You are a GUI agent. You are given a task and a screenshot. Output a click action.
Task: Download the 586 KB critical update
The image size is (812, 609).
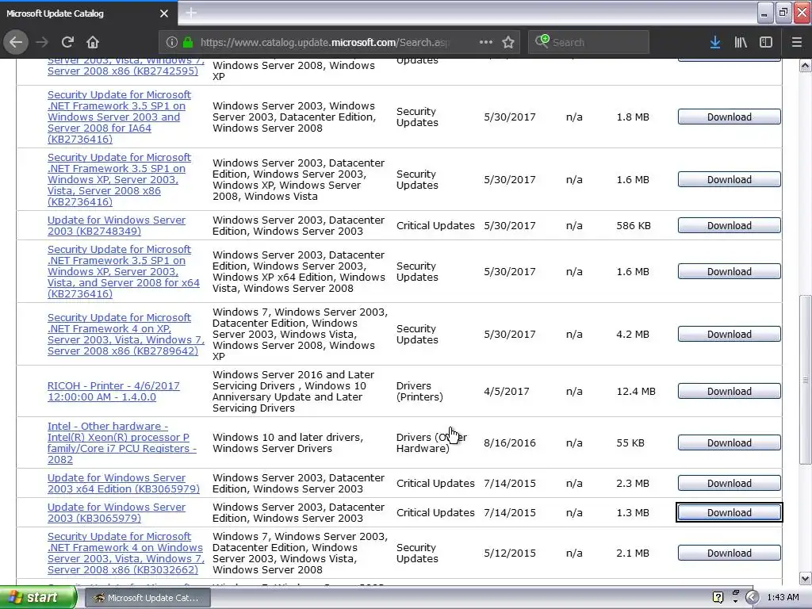click(730, 226)
